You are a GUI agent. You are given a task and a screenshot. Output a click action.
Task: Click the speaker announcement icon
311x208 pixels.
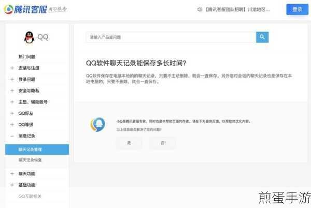(x=200, y=9)
